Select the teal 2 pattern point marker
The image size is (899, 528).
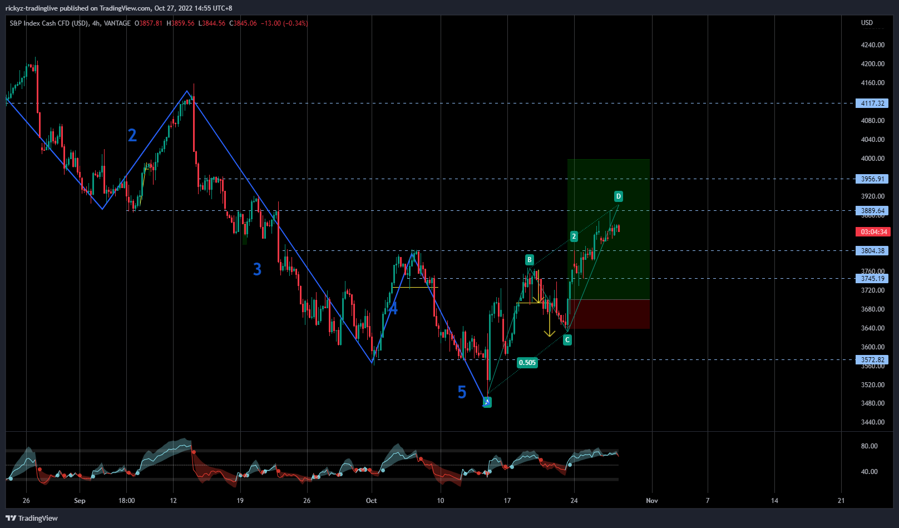[x=574, y=236]
